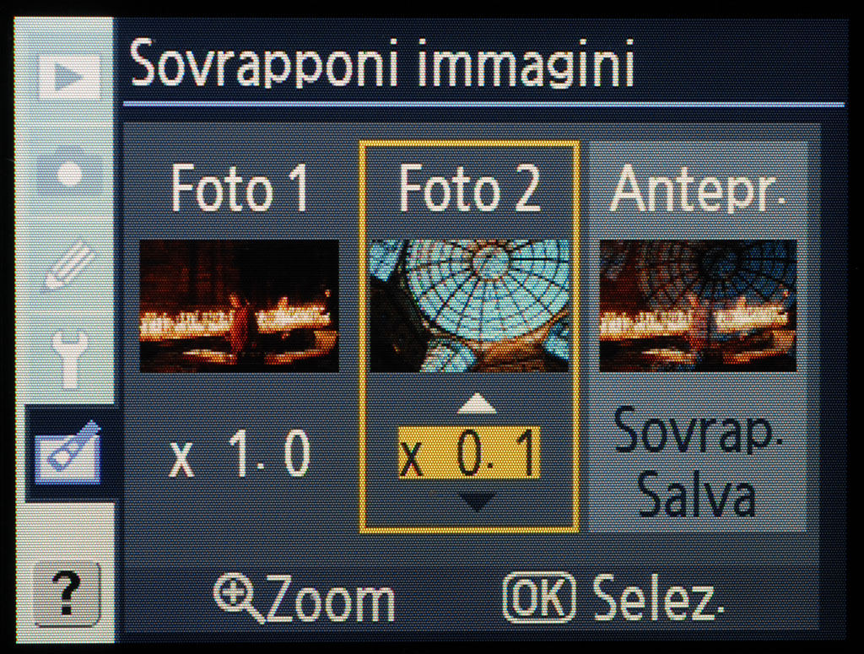Select the Antepr. preview thumbnail
This screenshot has height=654, width=864.
click(698, 305)
